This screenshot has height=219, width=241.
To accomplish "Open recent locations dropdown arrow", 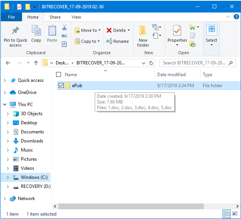I will (x=28, y=63).
